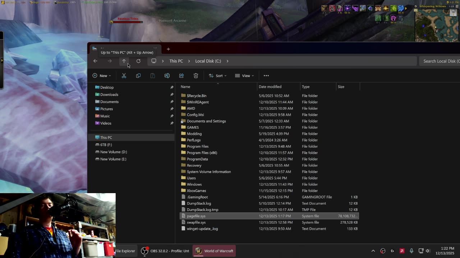Image resolution: width=460 pixels, height=258 pixels.
Task: Expand the Sort options dropdown
Action: click(x=218, y=76)
